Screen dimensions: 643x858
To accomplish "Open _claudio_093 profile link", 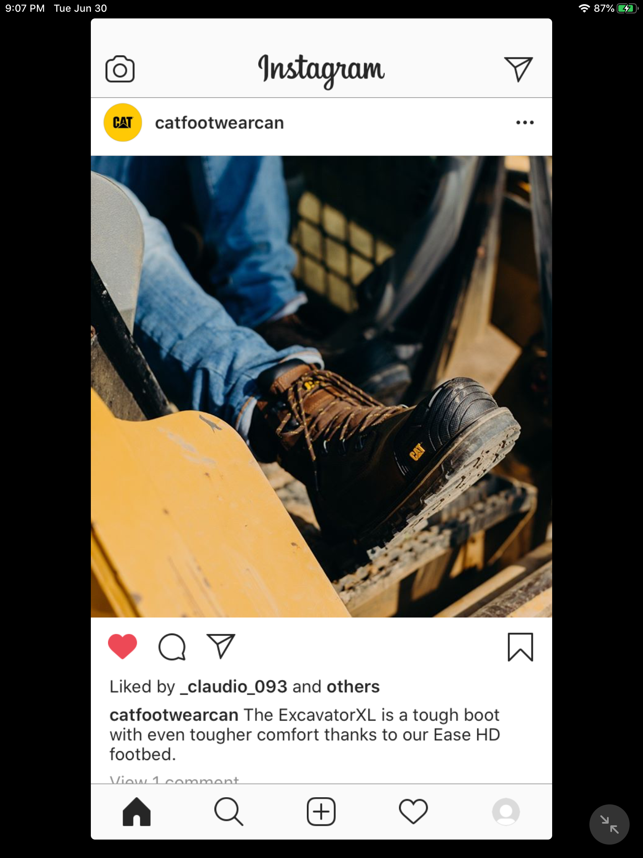I will click(234, 687).
